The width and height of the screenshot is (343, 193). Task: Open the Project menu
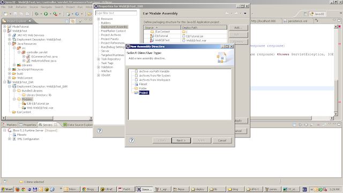coord(70,7)
